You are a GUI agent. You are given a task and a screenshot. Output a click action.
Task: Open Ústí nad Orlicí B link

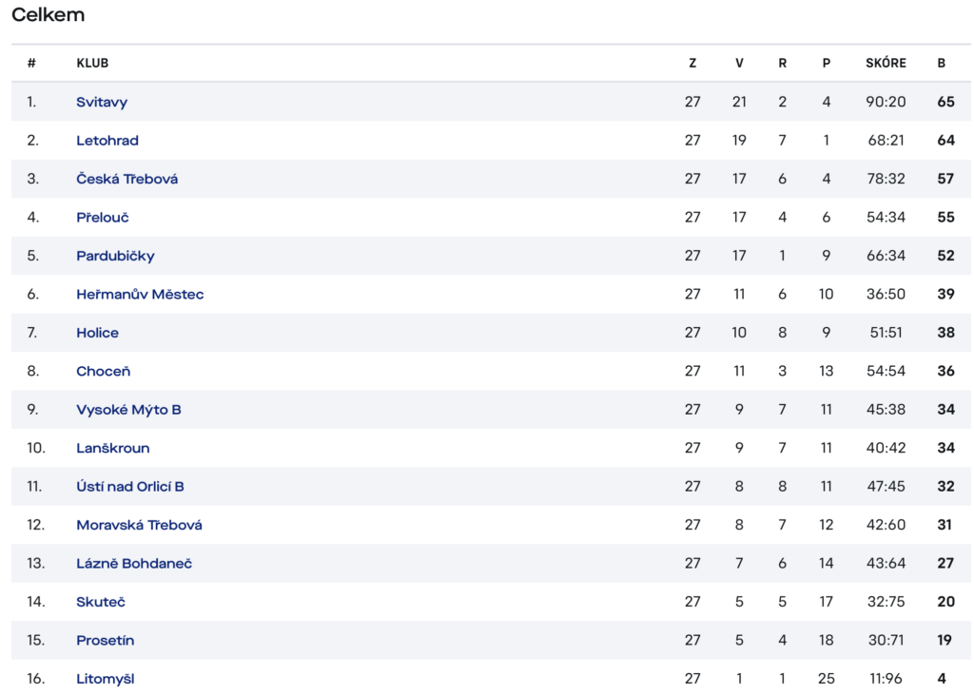point(130,487)
